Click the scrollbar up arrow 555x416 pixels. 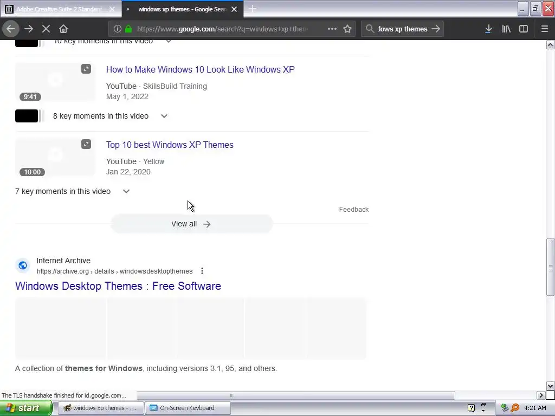click(x=551, y=44)
